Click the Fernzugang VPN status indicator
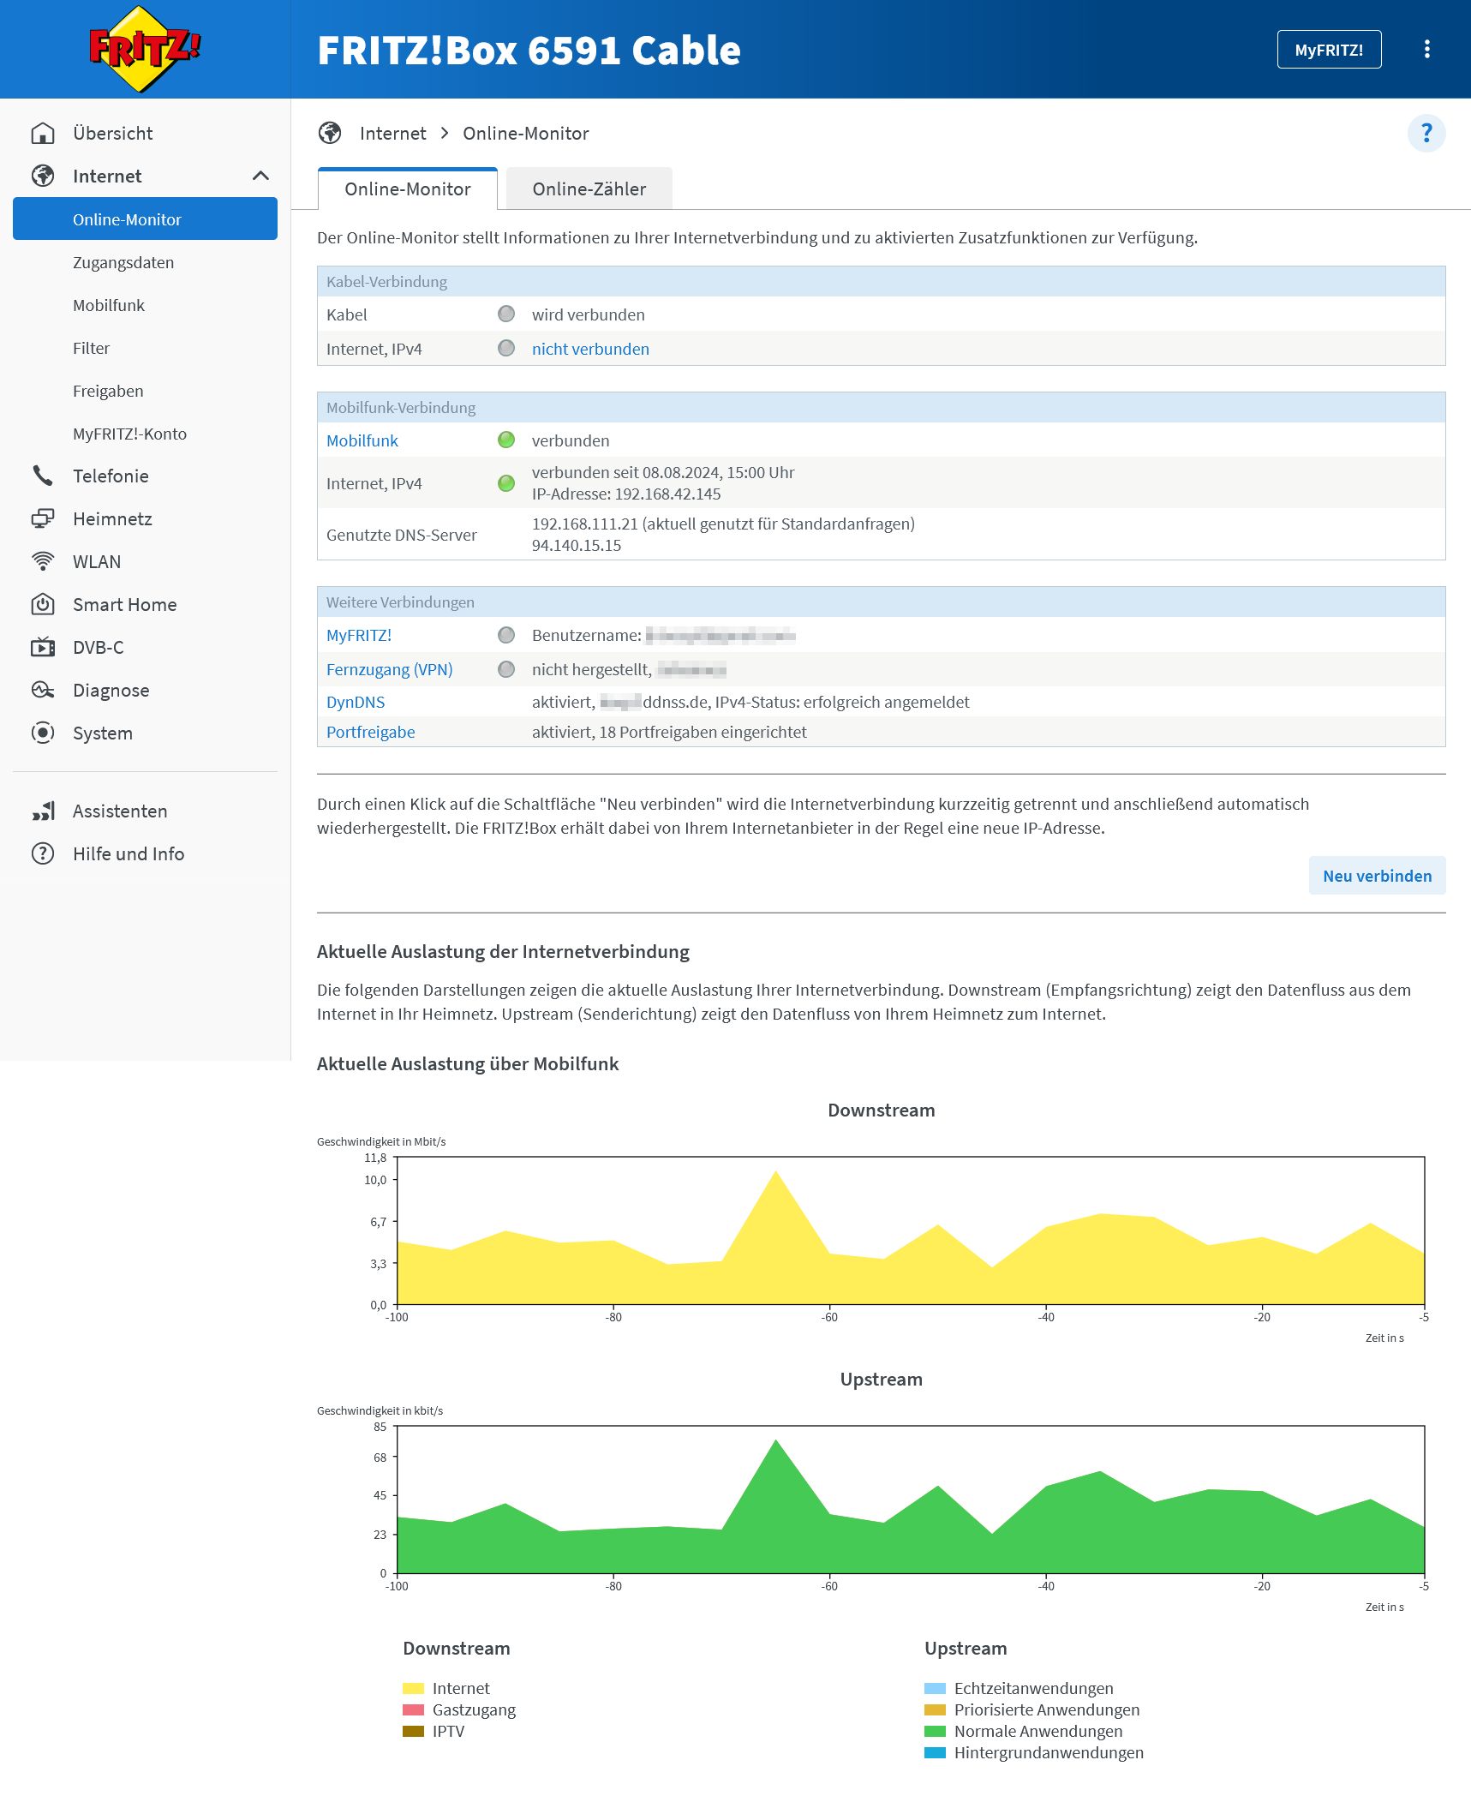Image resolution: width=1471 pixels, height=1796 pixels. 506,669
